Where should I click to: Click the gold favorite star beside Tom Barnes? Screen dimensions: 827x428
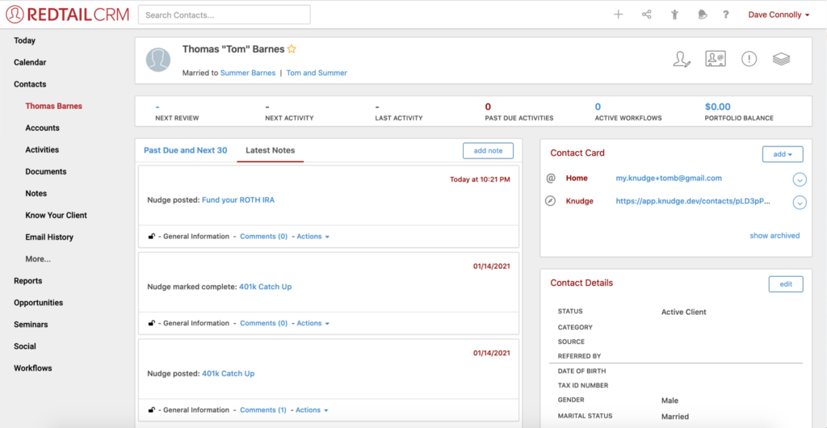point(292,49)
